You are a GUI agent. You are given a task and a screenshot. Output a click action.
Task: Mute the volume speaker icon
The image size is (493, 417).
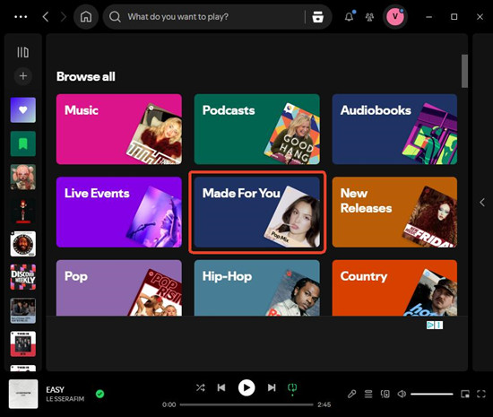pyautogui.click(x=402, y=394)
